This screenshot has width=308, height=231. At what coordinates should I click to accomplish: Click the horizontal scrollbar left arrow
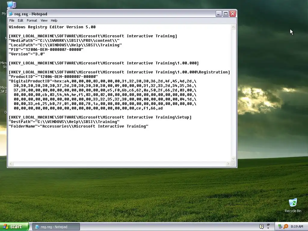coord(11,164)
